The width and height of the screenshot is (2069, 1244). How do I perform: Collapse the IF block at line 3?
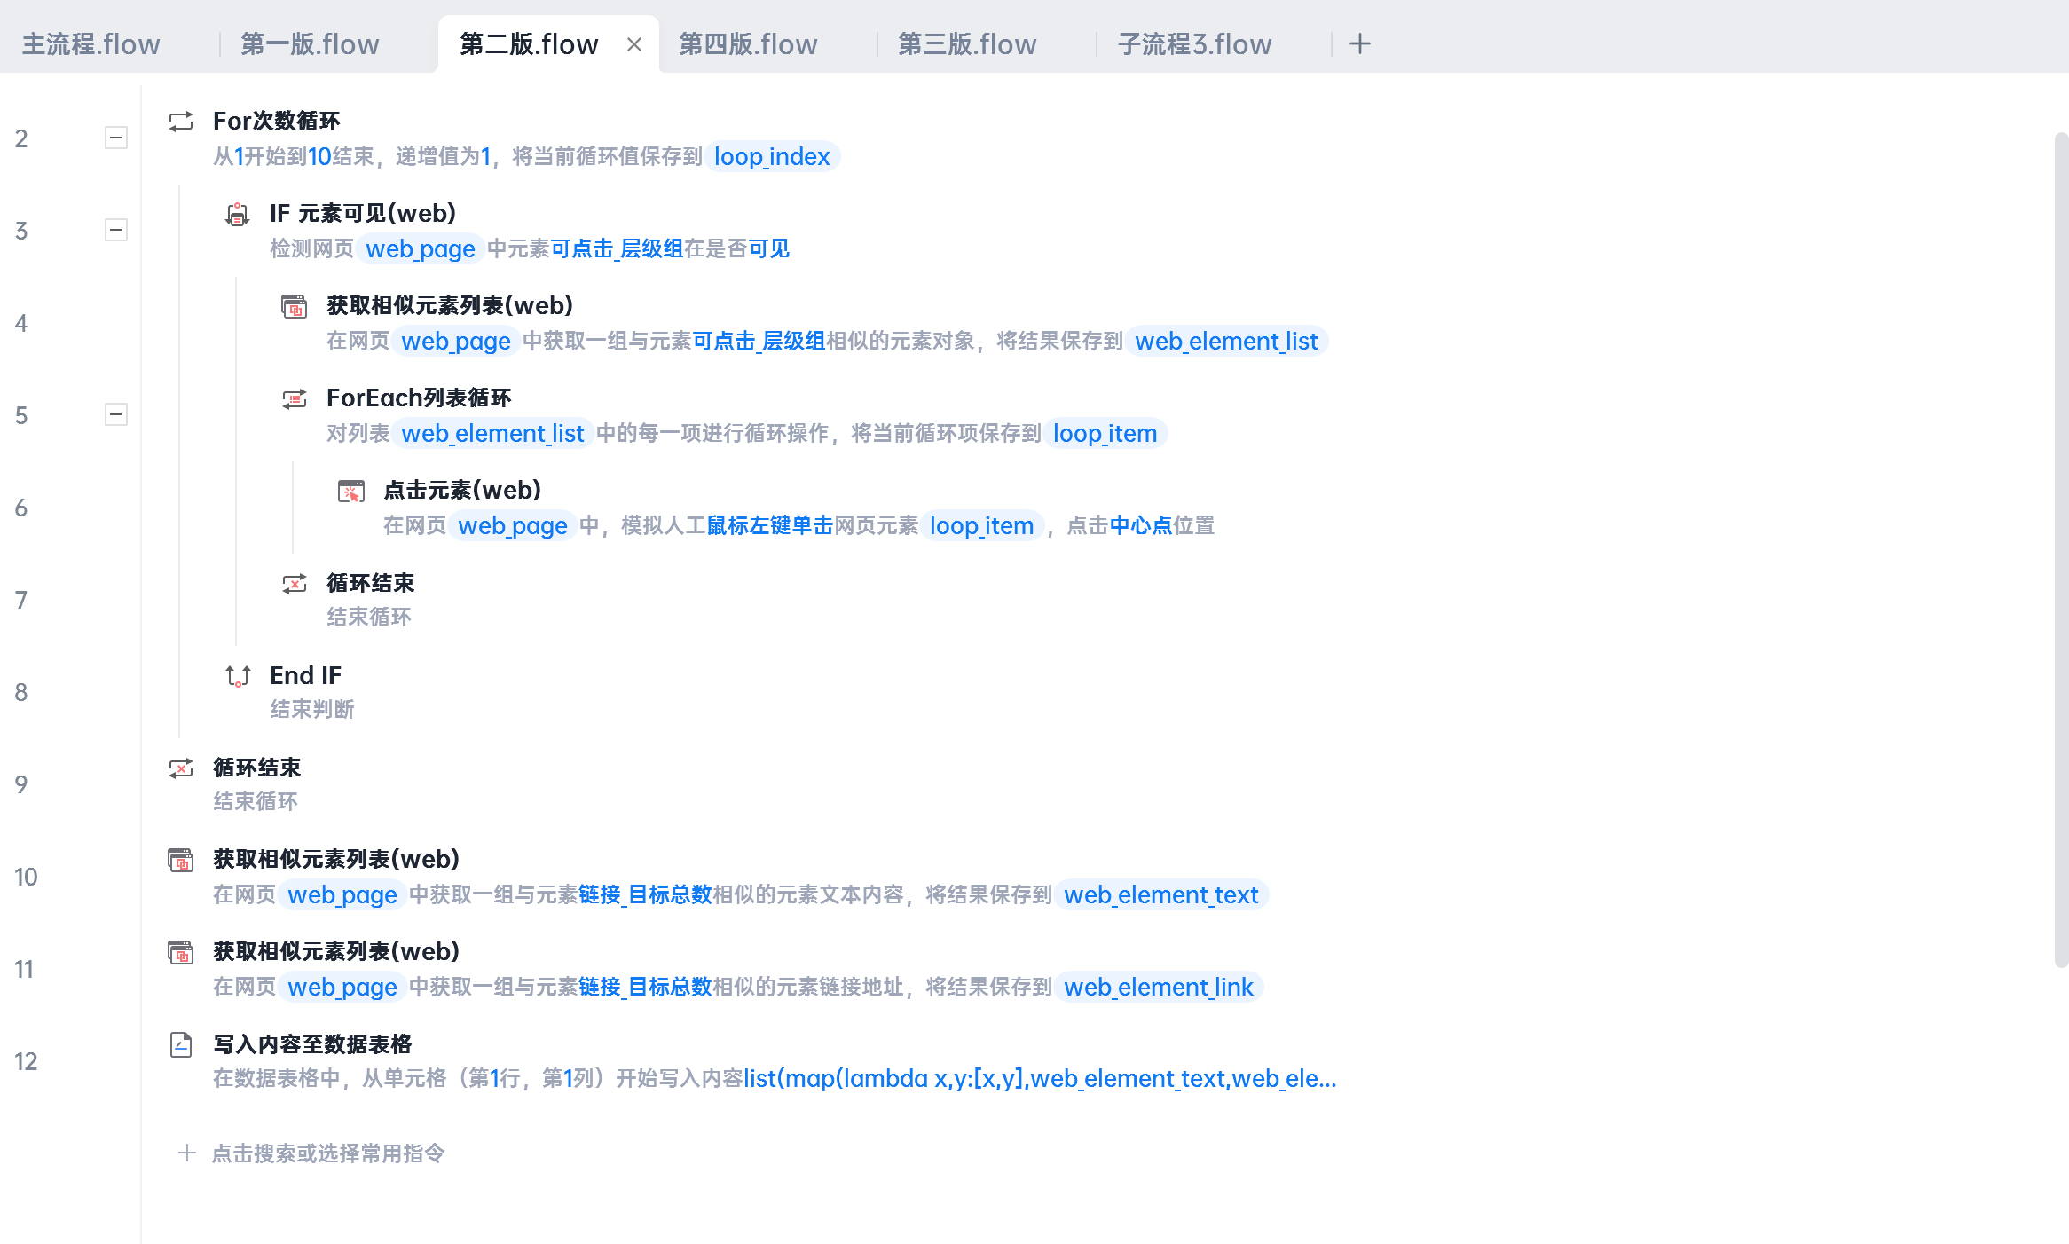[116, 230]
